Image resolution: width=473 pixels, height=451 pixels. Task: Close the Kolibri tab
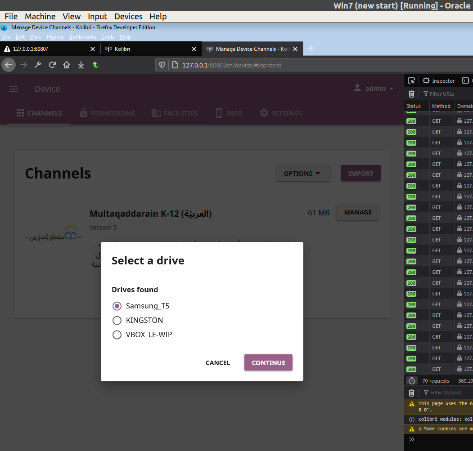(194, 49)
